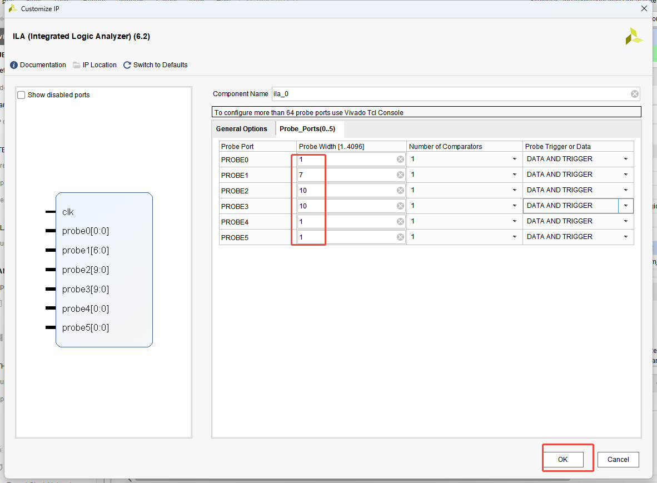Click the Probe Trigger or Data header

[x=578, y=146]
